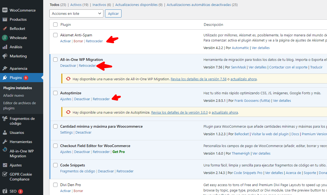
Task: Click the BeRocket rocket icon
Action: (x=5, y=29)
